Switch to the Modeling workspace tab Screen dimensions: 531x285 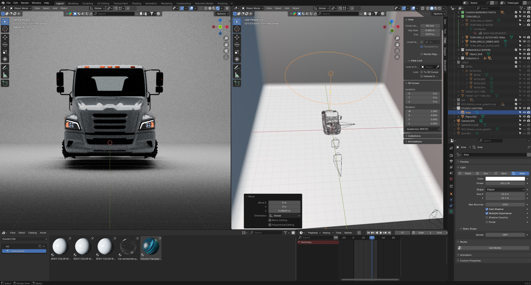click(x=73, y=4)
